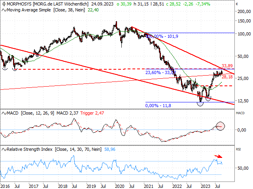Viewport: 253px width, 189px height.
Task: Click the high value h 31,15
Action: [x=141, y=4]
